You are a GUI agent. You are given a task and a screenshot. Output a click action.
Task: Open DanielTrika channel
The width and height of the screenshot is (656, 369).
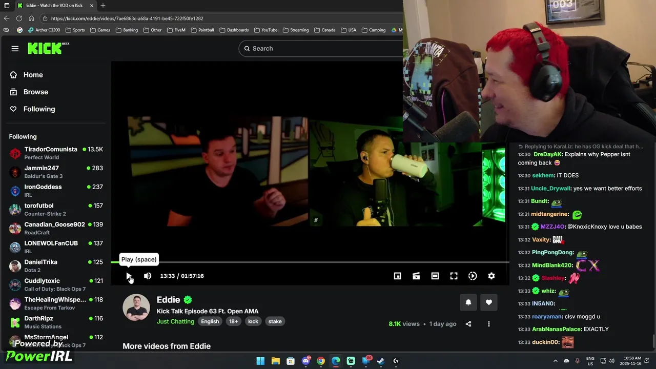(56, 266)
